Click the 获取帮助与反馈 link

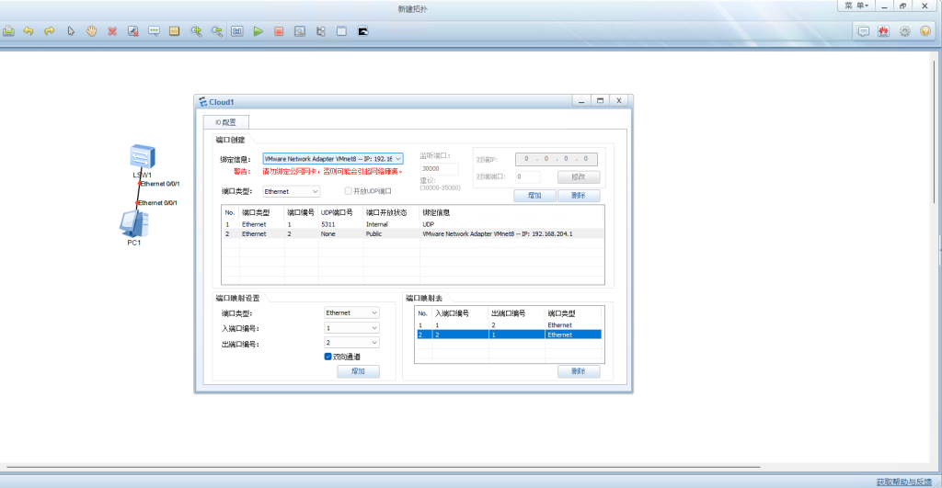tap(903, 482)
